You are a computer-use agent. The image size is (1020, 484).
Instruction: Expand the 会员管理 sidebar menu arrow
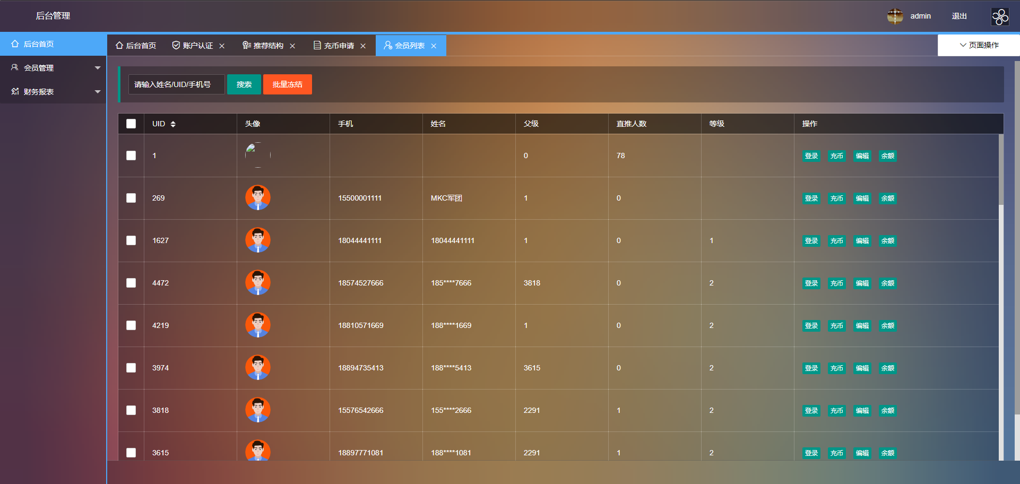[98, 68]
